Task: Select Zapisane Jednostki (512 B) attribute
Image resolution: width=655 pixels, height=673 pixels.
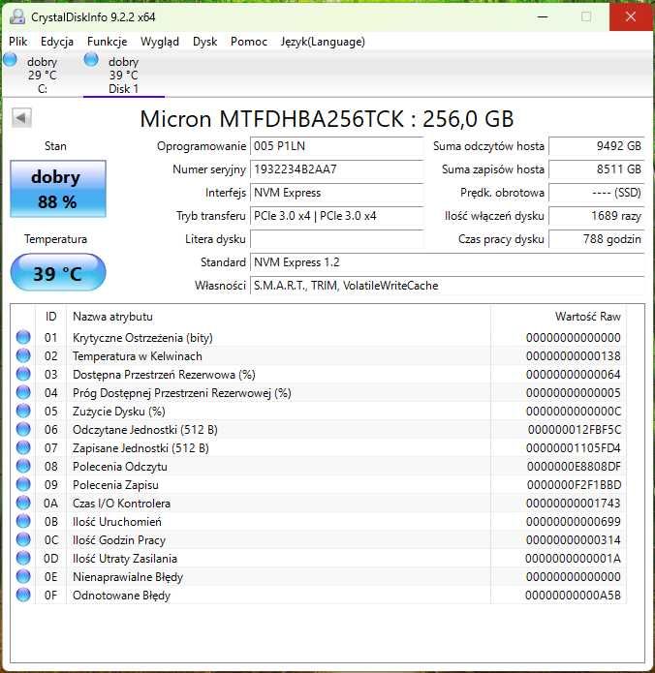Action: [x=140, y=448]
